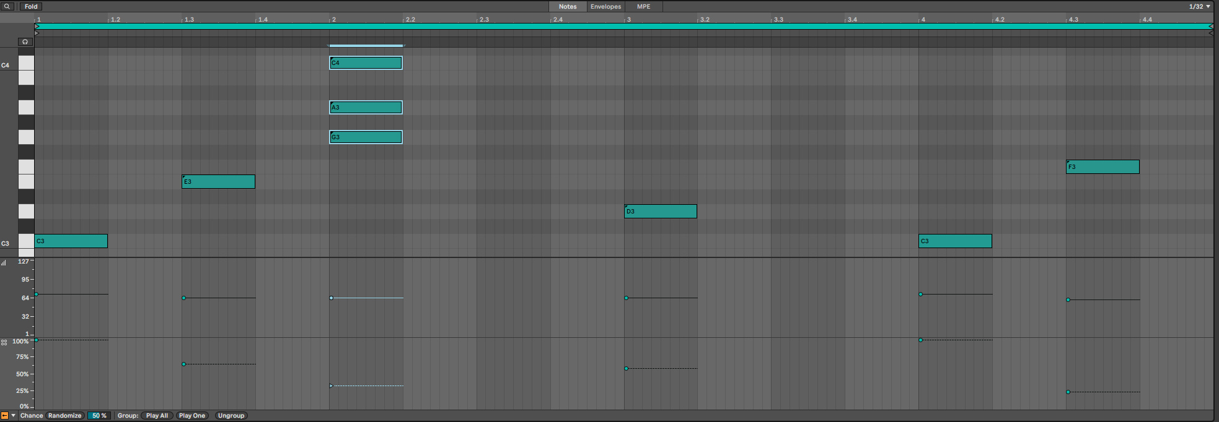1219x422 pixels.
Task: Click the Play All group button
Action: (157, 416)
